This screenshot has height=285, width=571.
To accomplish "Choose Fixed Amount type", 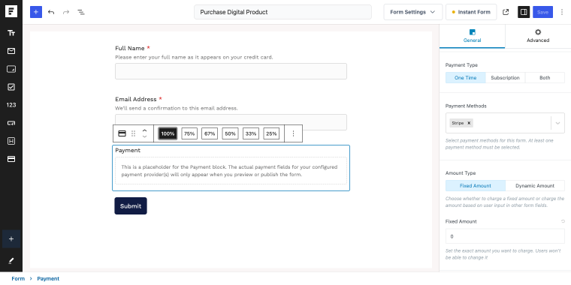I will point(476,185).
